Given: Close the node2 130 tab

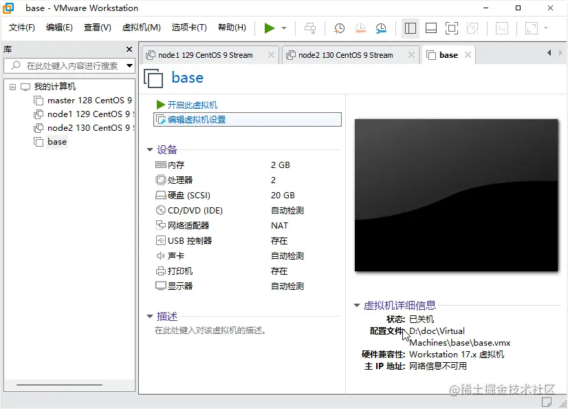Looking at the screenshot, I should (x=411, y=55).
